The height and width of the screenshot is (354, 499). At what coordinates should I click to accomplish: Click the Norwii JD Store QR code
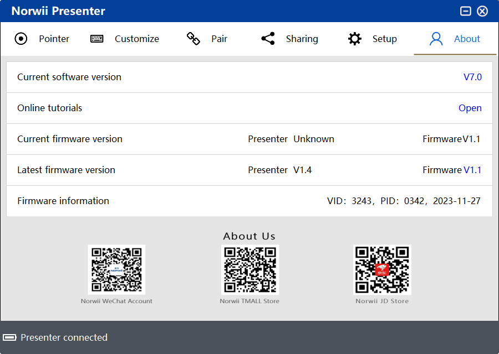point(382,269)
